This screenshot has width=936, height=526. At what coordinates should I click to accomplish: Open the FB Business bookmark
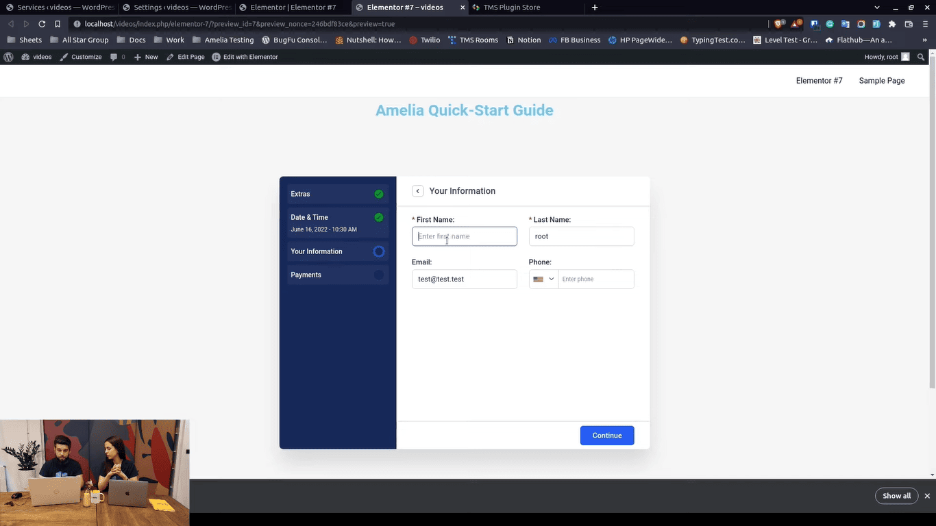click(574, 40)
